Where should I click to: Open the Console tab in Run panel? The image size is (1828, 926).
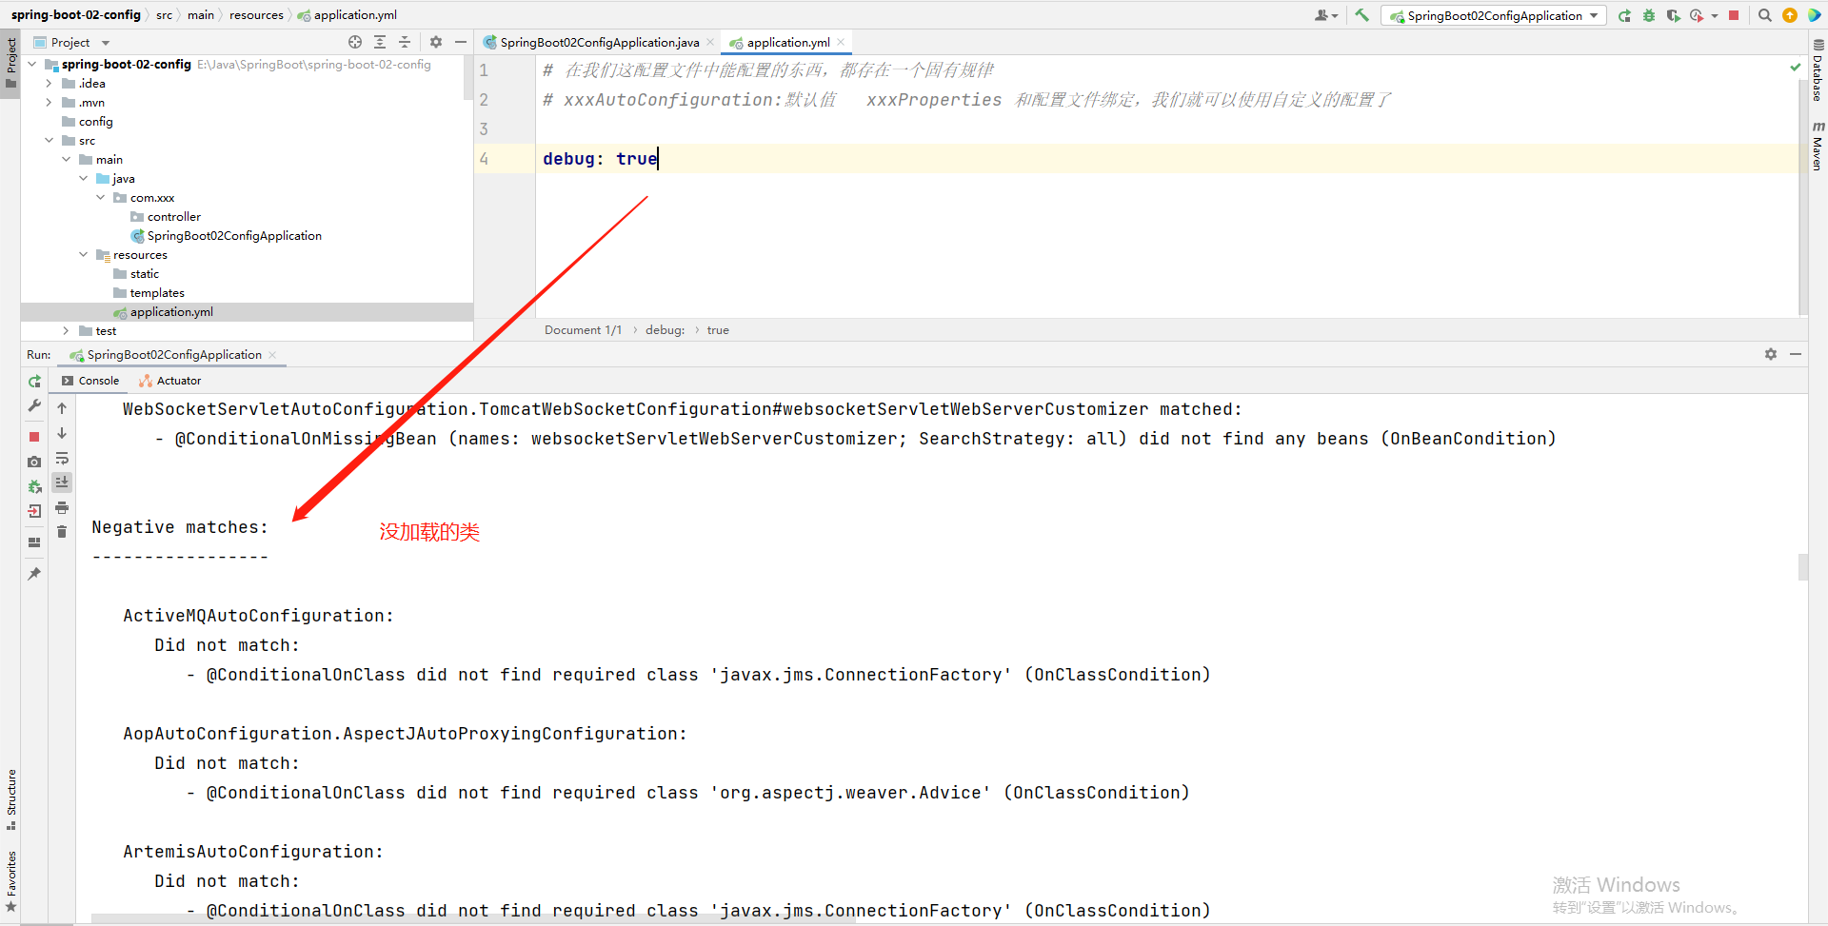tap(90, 381)
